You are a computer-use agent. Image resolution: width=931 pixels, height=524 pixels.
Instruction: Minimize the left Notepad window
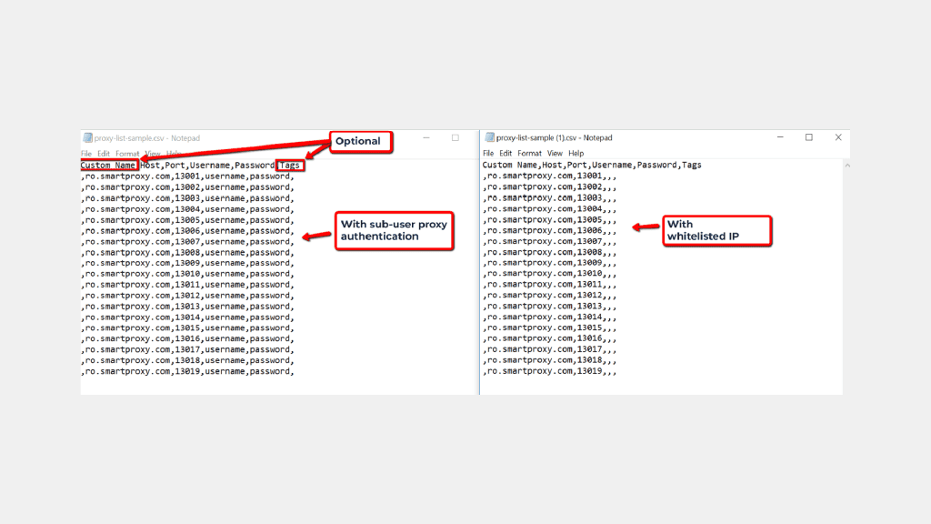click(x=426, y=138)
